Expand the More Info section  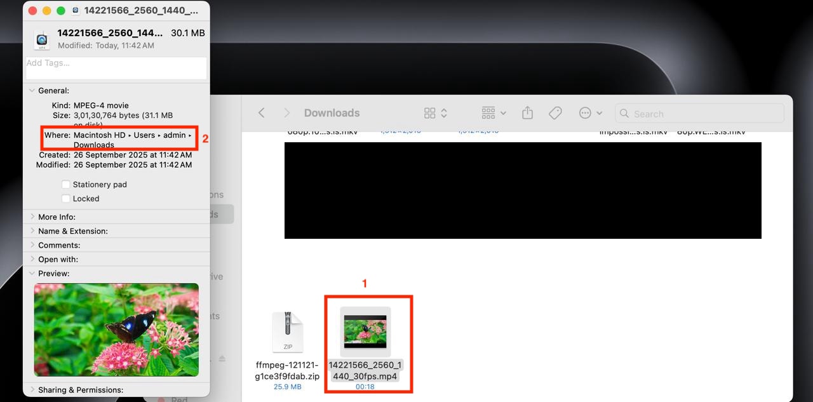(32, 217)
